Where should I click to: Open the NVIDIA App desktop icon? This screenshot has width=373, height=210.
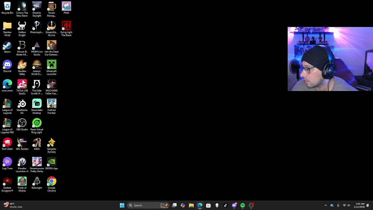[x=52, y=164]
